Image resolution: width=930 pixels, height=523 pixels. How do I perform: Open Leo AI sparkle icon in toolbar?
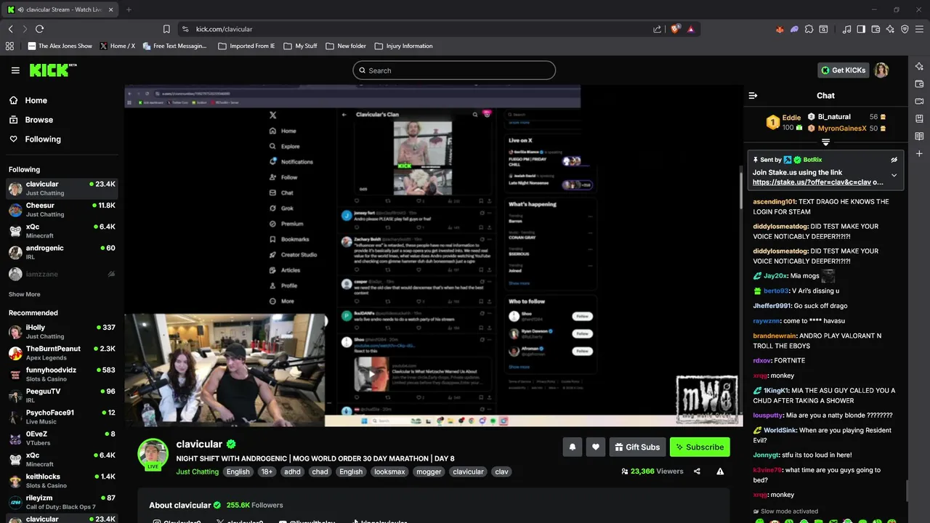pos(890,29)
